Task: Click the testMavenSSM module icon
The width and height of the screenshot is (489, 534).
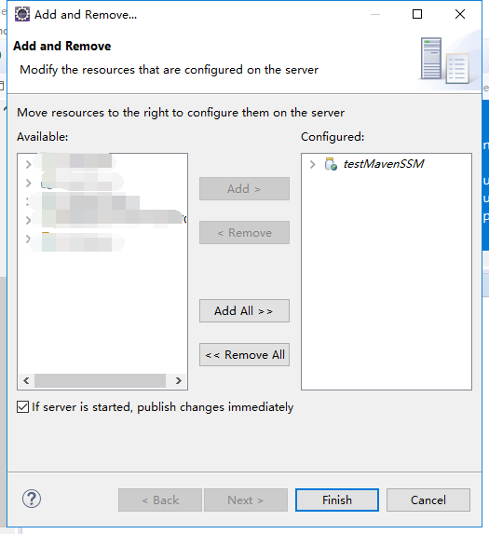Action: [x=331, y=164]
